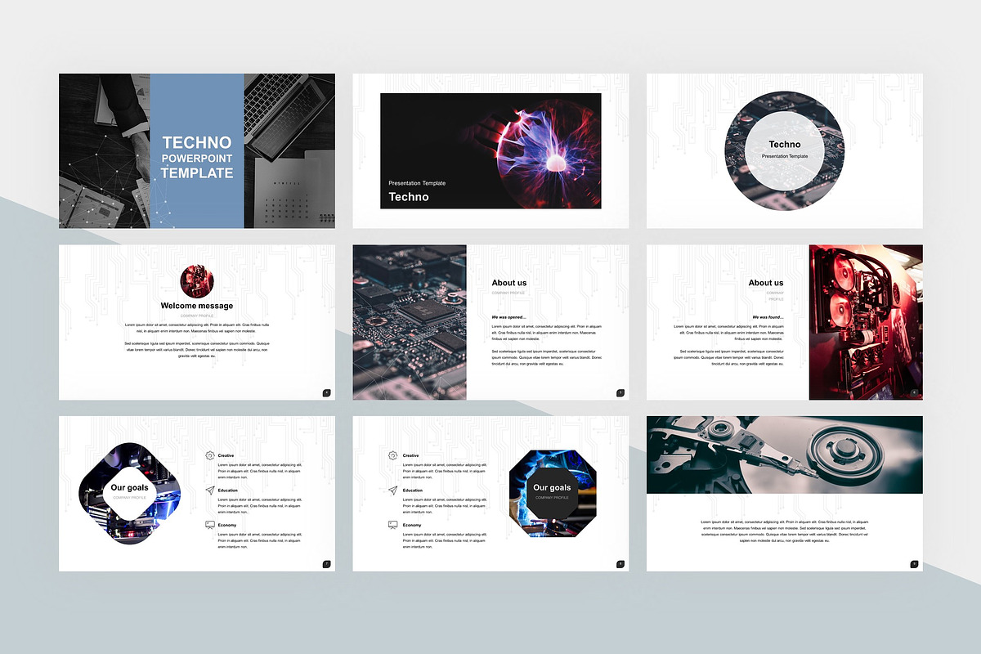Click the page number badge on the Welcome message slide
The width and height of the screenshot is (981, 654).
point(327,393)
